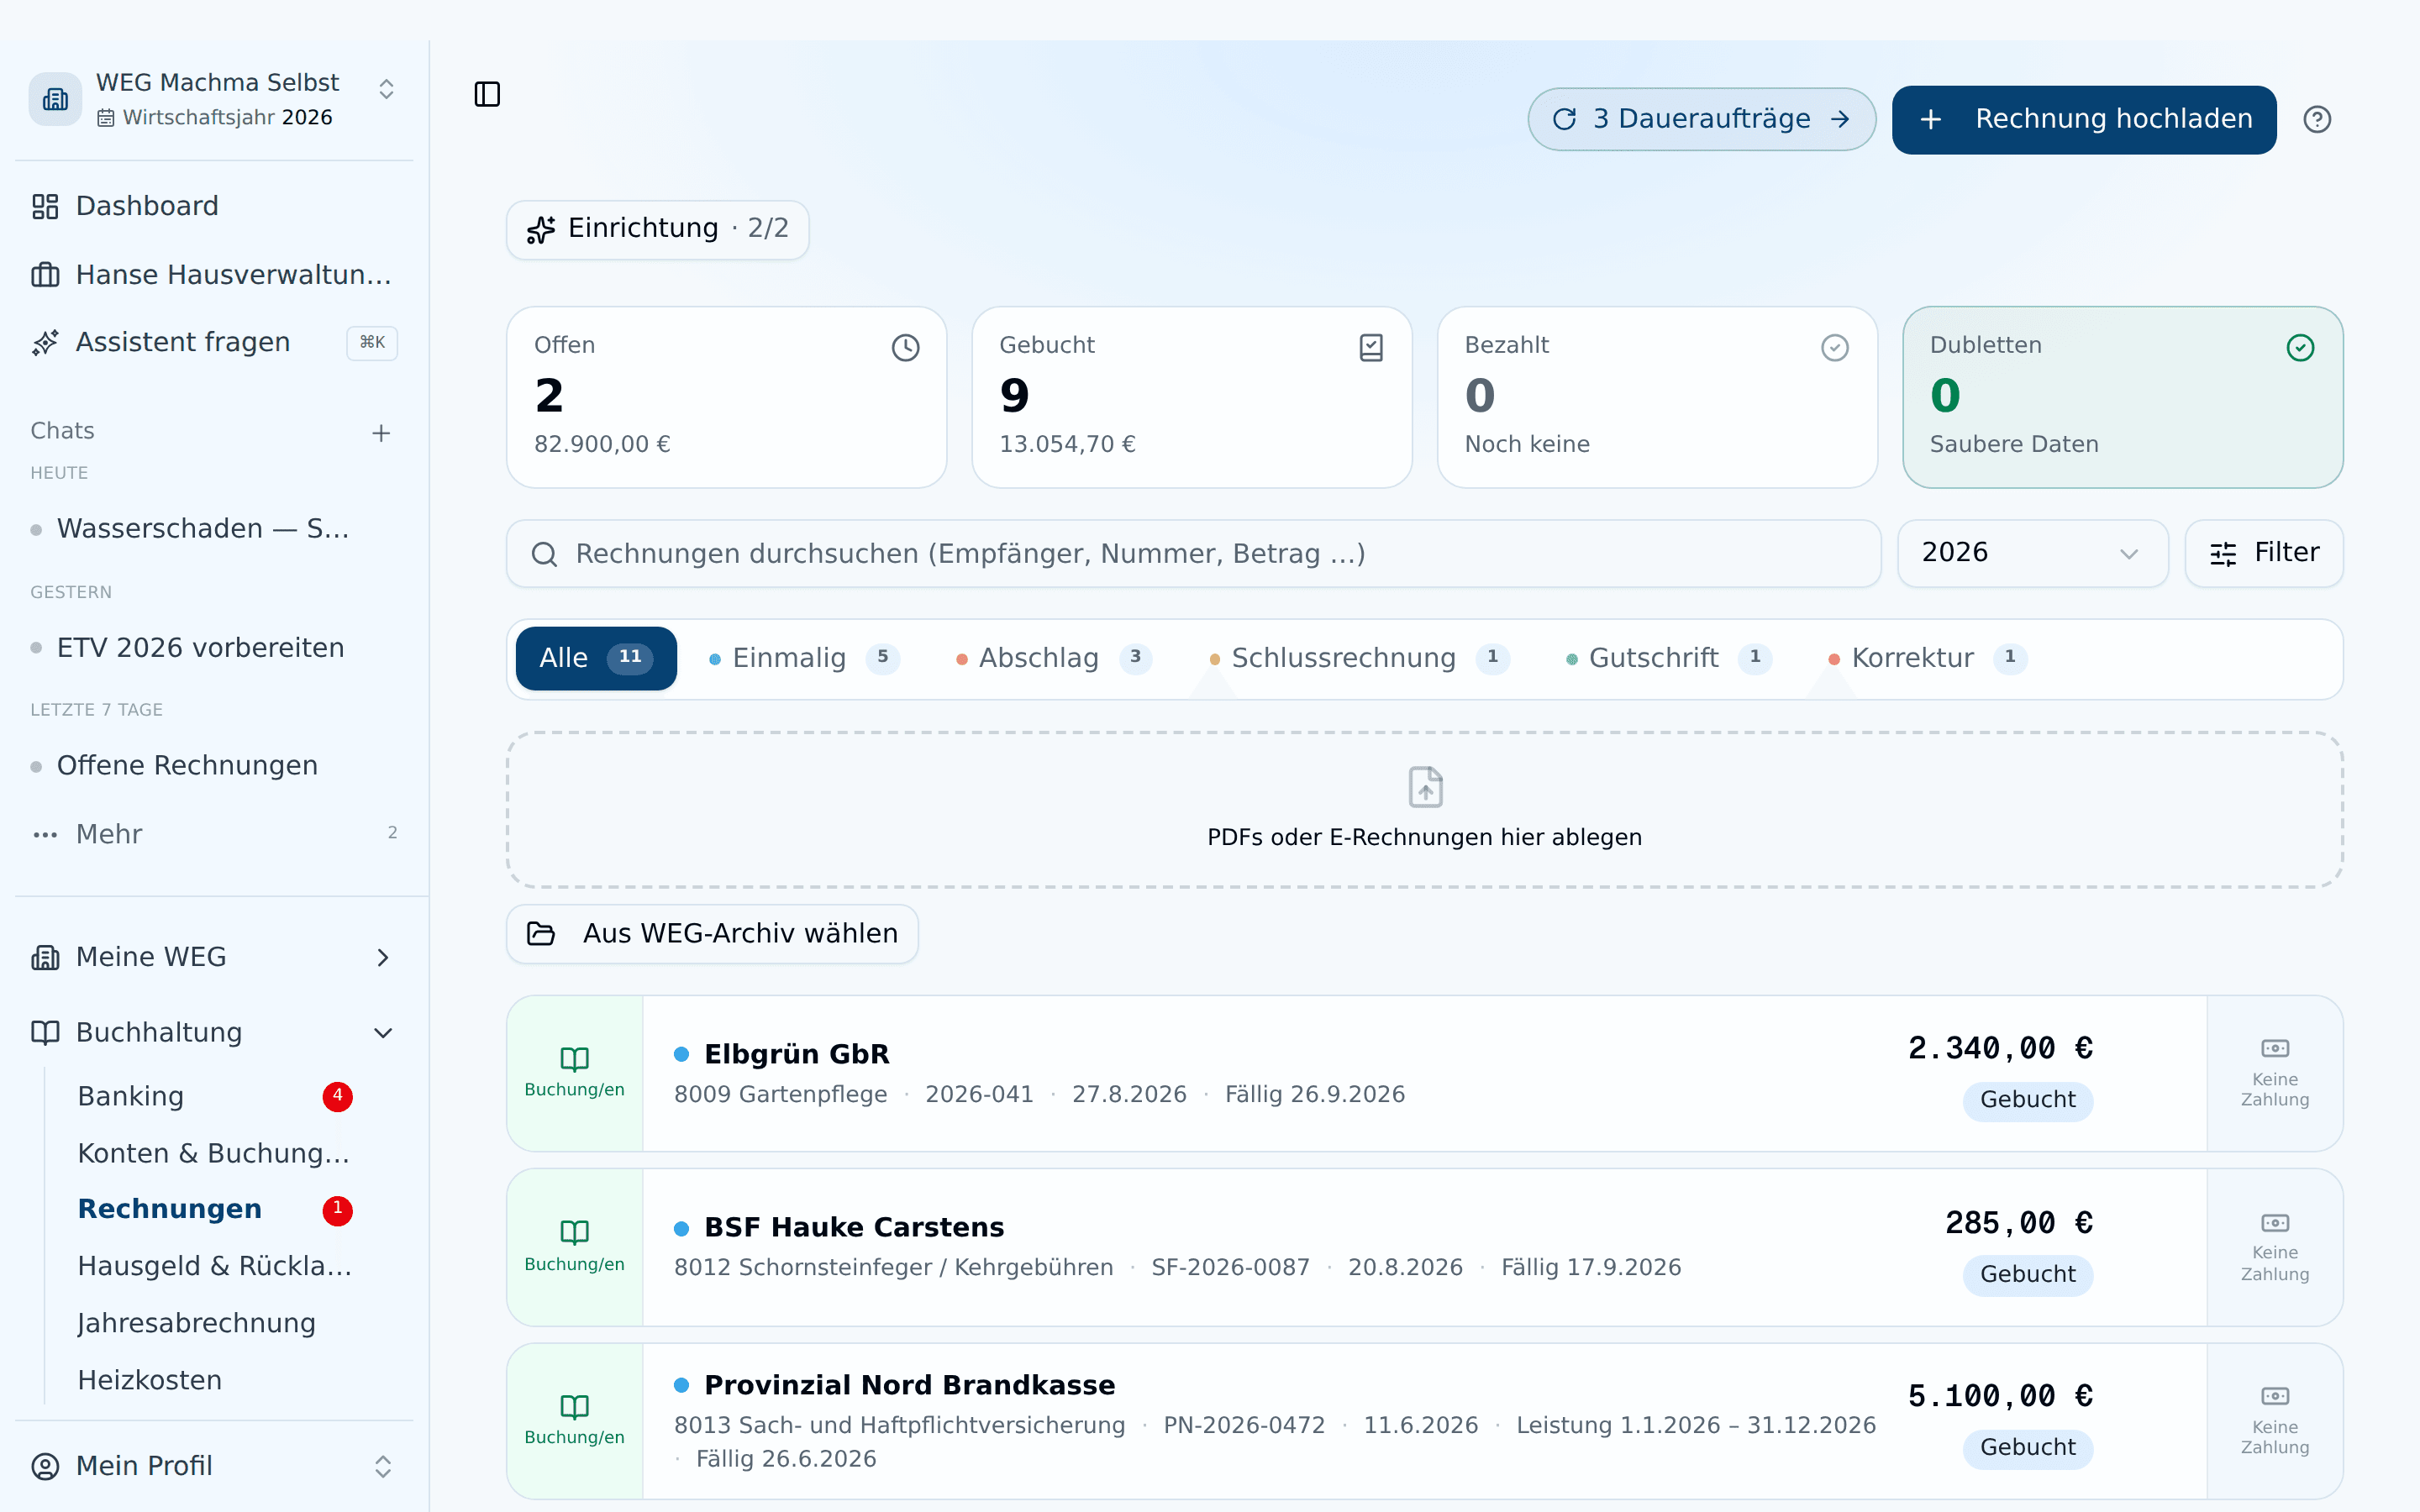Open 3 Daueraufträge

pos(1701,120)
